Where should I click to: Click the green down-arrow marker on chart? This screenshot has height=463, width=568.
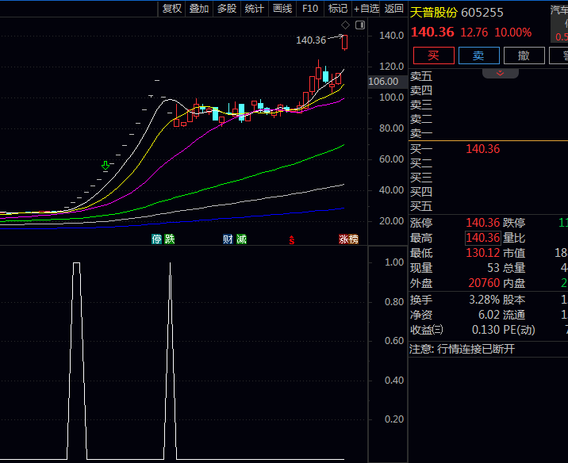[x=106, y=166]
